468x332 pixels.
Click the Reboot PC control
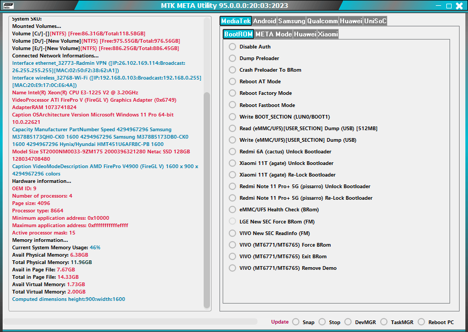pos(422,322)
